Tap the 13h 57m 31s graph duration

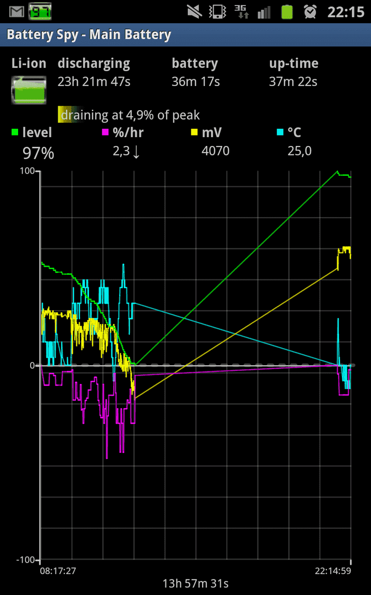click(196, 583)
